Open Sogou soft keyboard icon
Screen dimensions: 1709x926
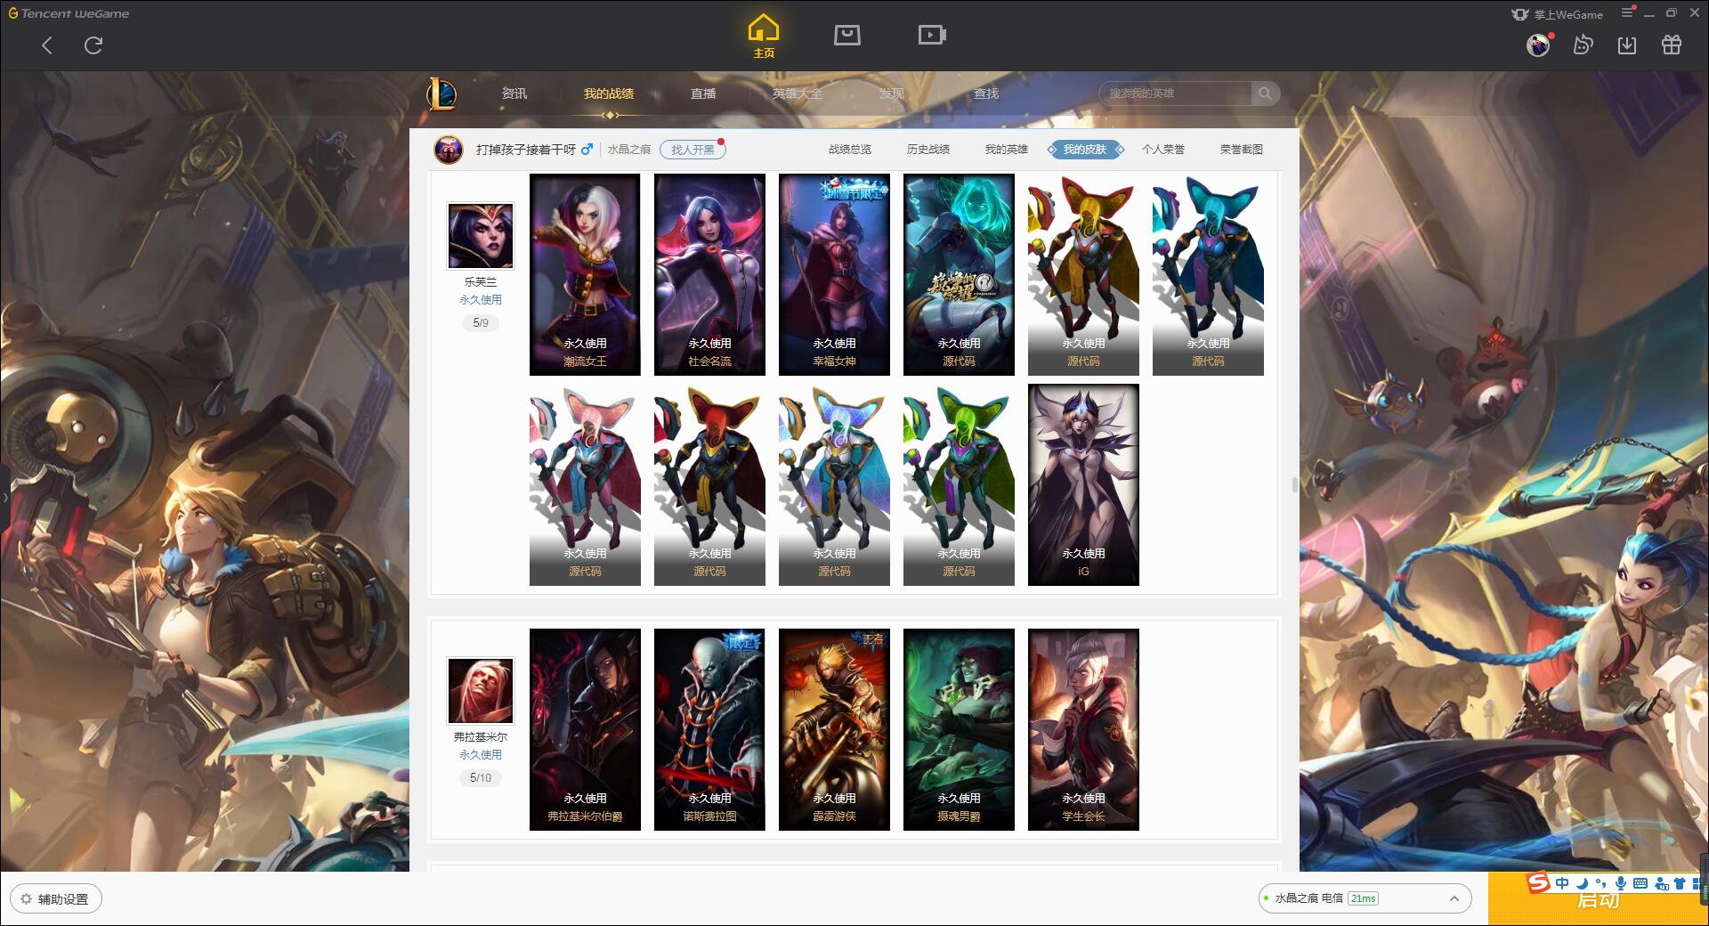tap(1640, 883)
